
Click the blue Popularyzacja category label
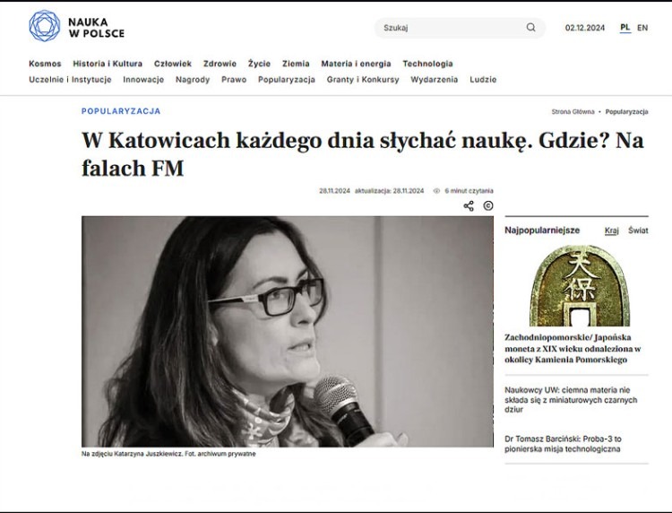[121, 111]
